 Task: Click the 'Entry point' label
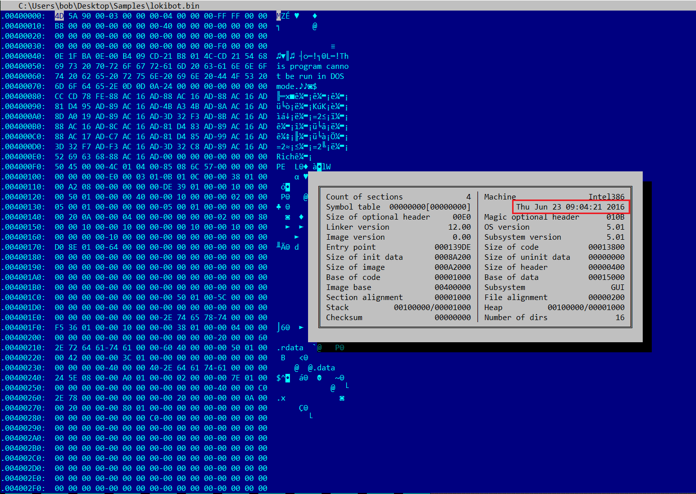point(351,247)
